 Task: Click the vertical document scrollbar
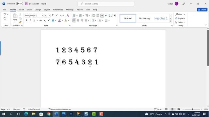pos(208,48)
